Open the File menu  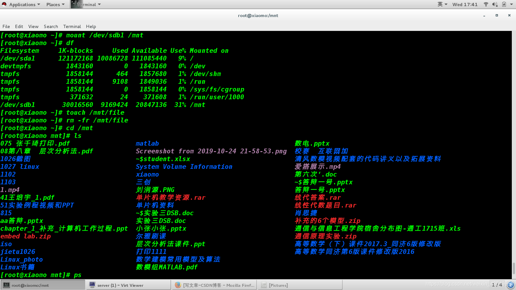coord(6,26)
